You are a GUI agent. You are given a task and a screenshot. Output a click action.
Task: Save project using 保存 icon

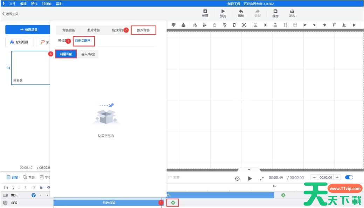275,13
